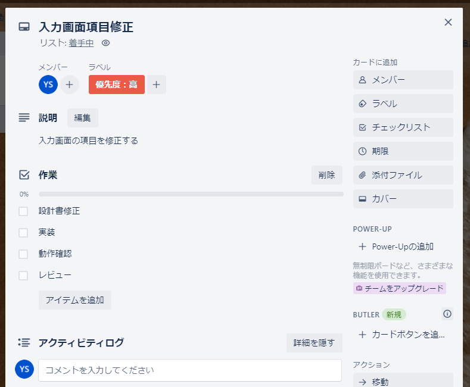Open the 優先度：高 red label

(x=117, y=85)
